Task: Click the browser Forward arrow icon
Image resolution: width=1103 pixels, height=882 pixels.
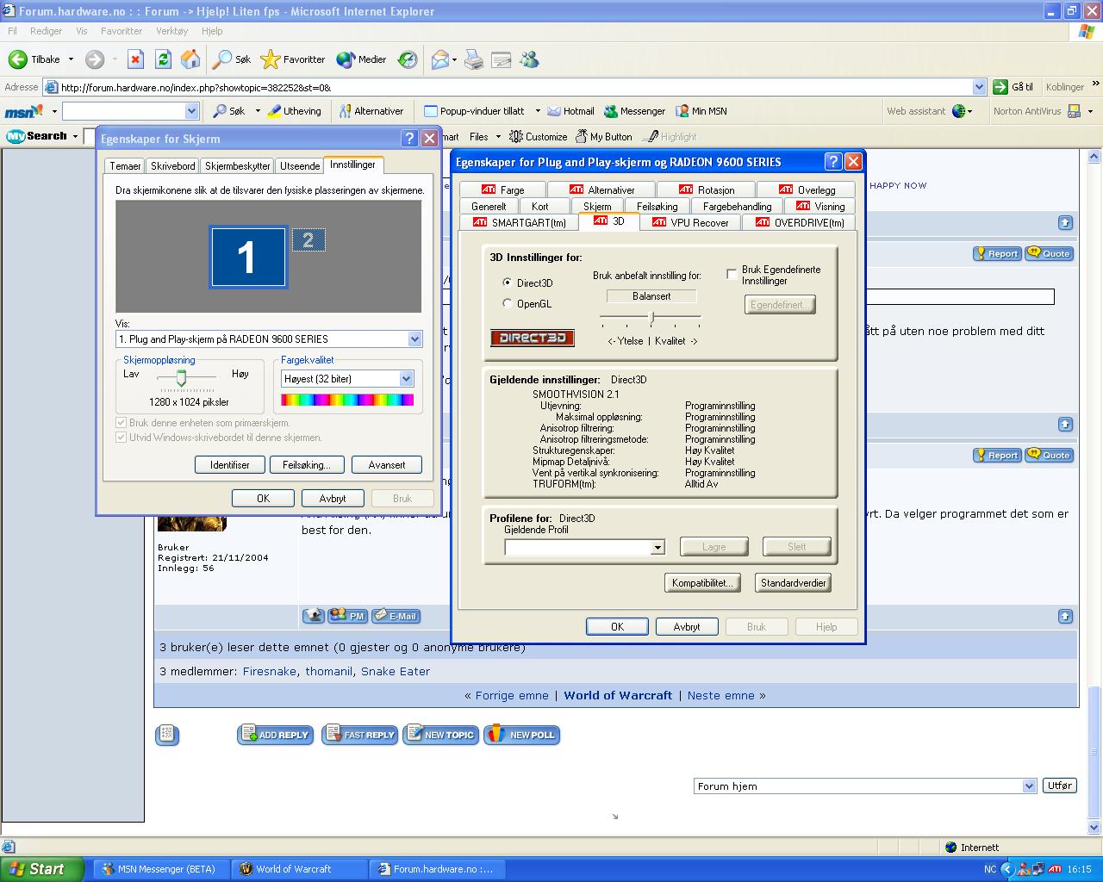Action: tap(95, 59)
